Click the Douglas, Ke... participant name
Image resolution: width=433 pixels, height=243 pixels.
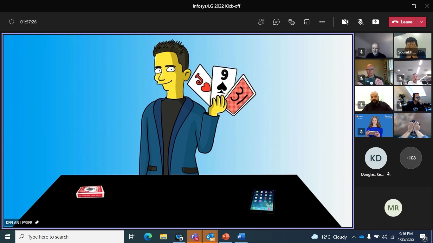[372, 174]
